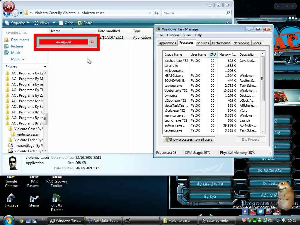The width and height of the screenshot is (300, 225).
Task: Open recent pages dropdown beside forward arrow
Action: pos(21,13)
